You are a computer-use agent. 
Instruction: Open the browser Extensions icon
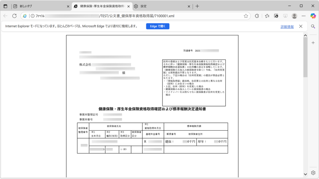257,16
